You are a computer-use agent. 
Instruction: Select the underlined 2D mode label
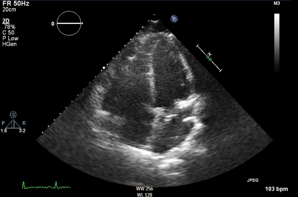pos(6,22)
